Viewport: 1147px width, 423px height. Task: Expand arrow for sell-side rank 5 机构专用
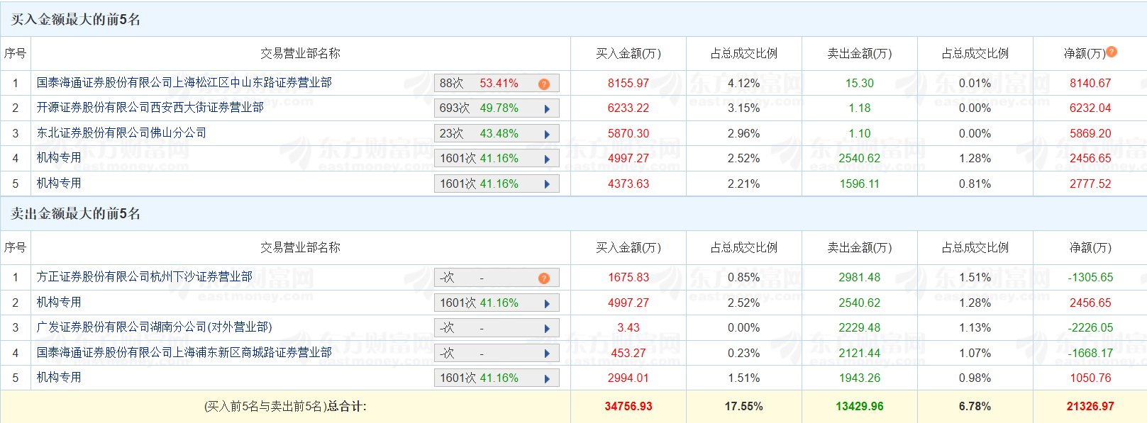(547, 378)
